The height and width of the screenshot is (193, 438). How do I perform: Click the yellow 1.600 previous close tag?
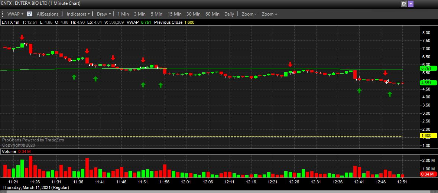coord(426,136)
